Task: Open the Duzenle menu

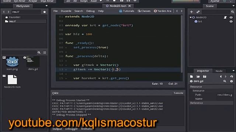Action: (66, 11)
